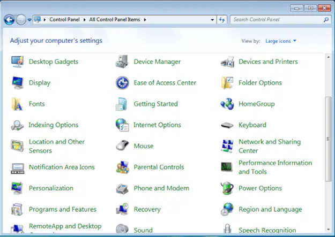Open the Display monitor icon
This screenshot has height=237, width=335.
pyautogui.click(x=17, y=83)
